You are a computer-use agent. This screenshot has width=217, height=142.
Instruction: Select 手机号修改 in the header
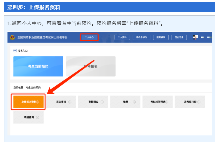(x=142, y=37)
